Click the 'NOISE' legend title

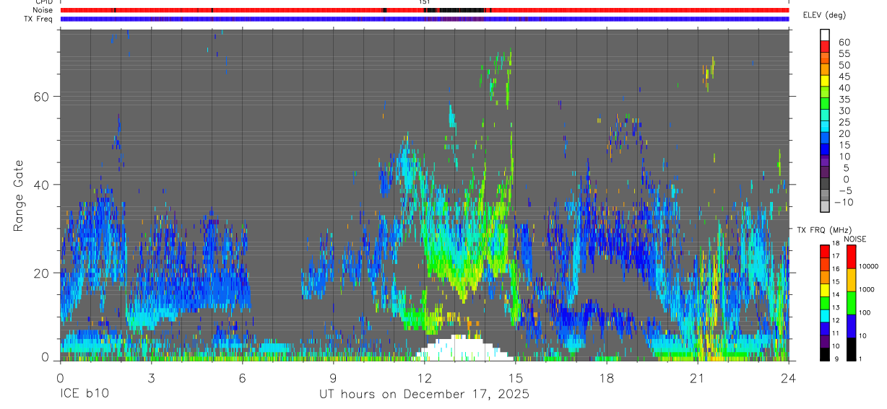(854, 239)
